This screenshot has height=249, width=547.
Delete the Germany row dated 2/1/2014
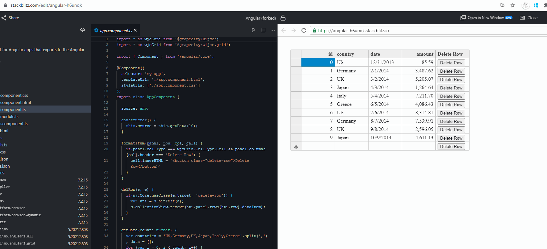451,71
